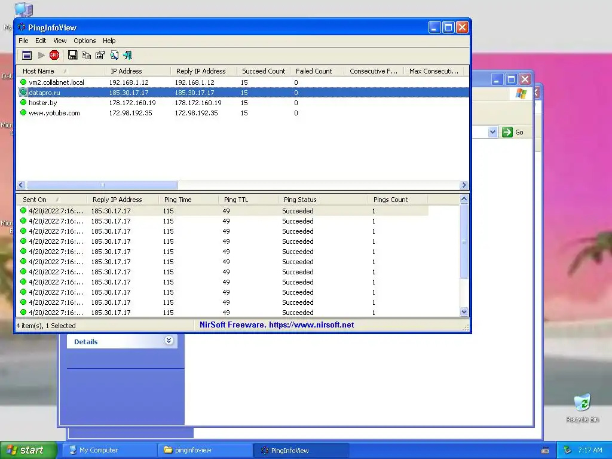The image size is (612, 459).
Task: Click IP address 192.168.1.12 cell
Action: coord(129,82)
